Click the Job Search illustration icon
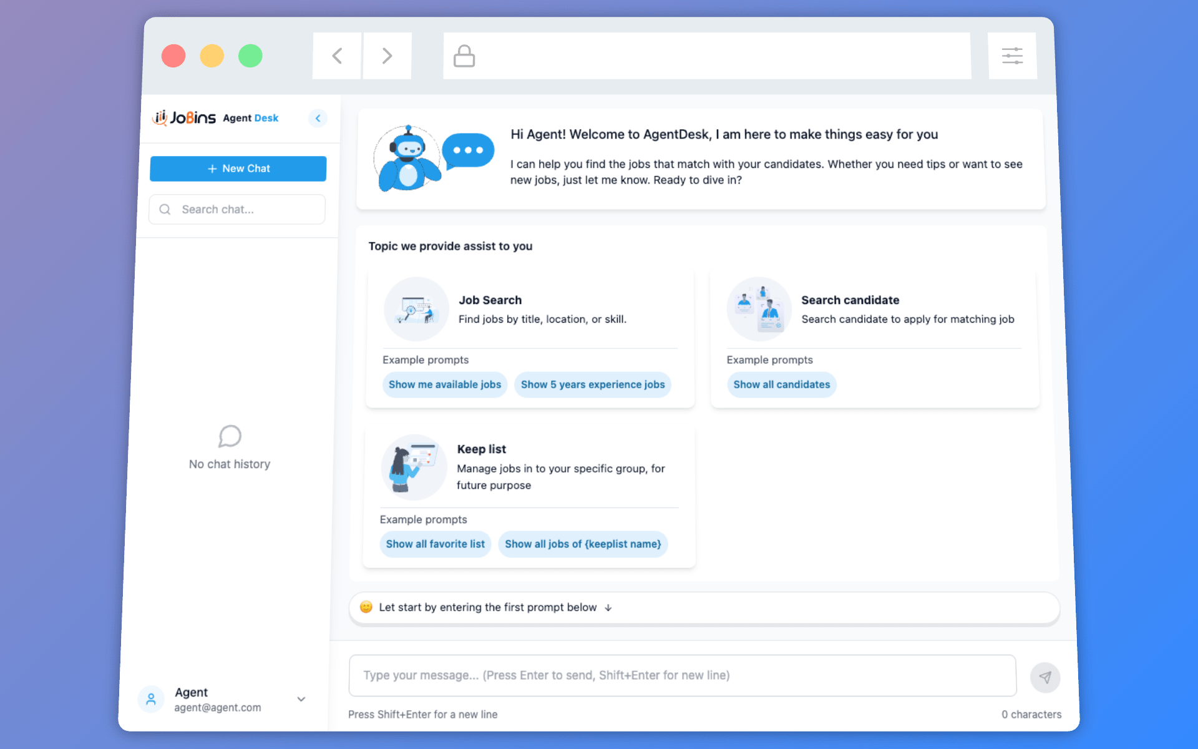Viewport: 1198px width, 749px height. 416,309
